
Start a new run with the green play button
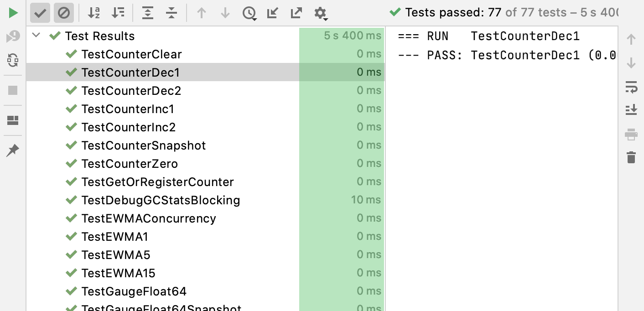[x=12, y=12]
